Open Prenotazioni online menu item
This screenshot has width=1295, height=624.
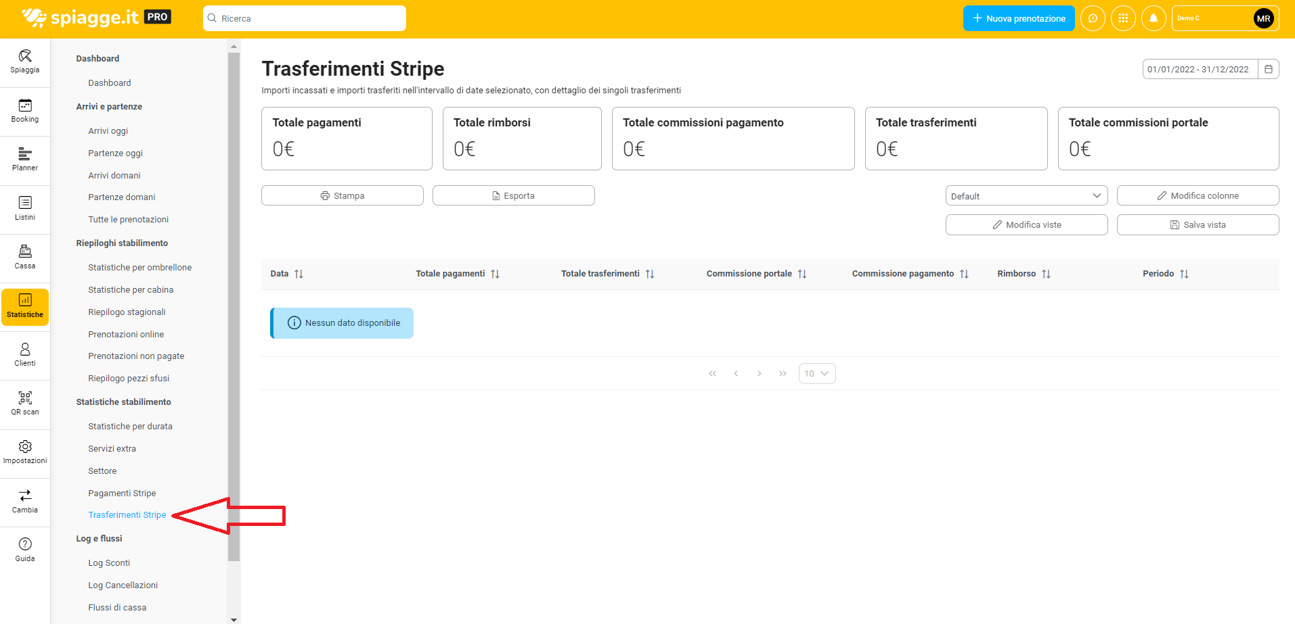(126, 334)
